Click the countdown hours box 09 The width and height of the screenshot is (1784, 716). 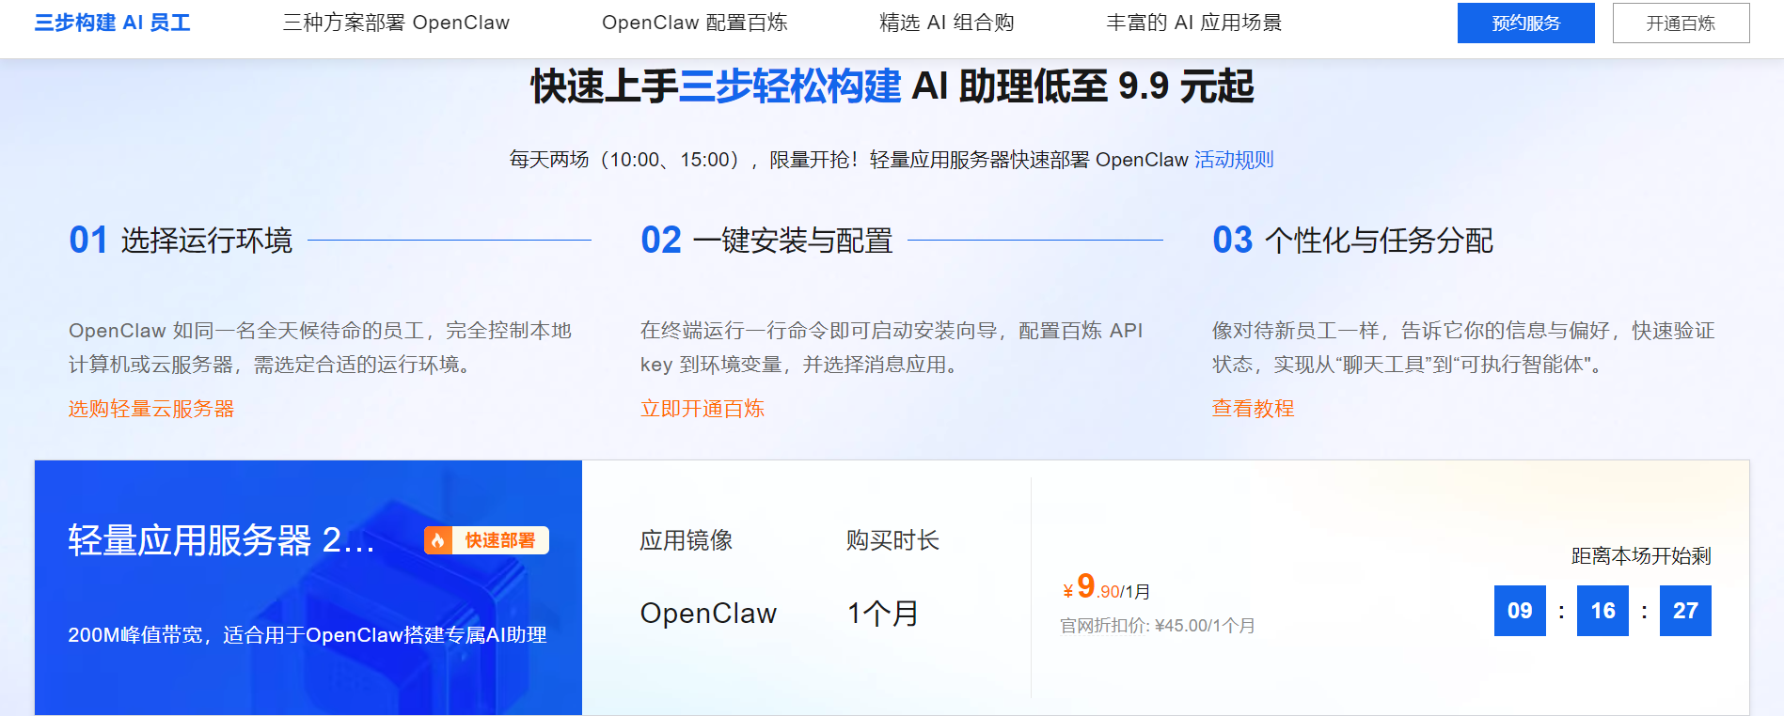point(1520,611)
